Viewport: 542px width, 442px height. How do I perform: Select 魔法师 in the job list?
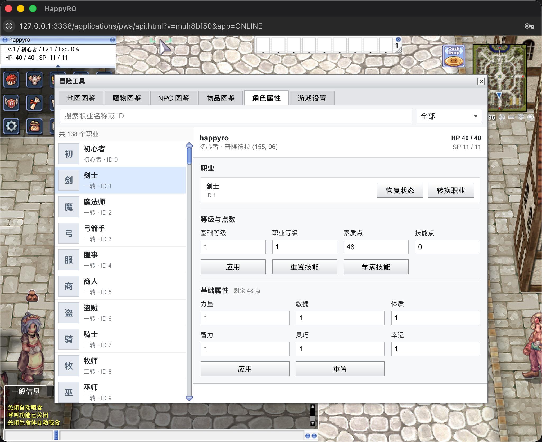[121, 207]
